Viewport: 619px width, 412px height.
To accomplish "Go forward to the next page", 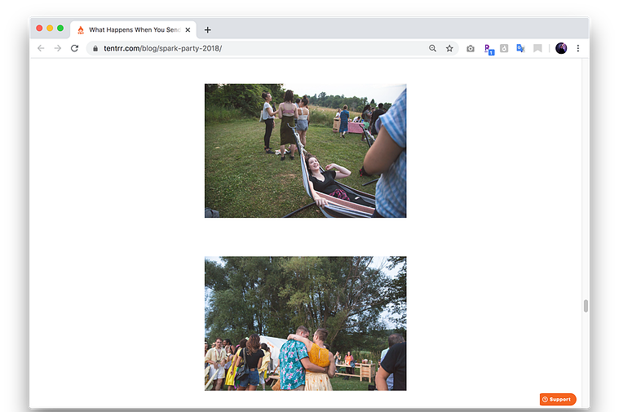I will coord(58,48).
